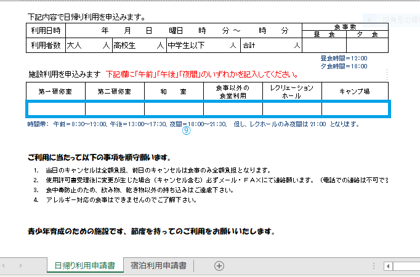Viewport: 420px width, 277px height.
Task: Switch to the 宿泊利用申請書 sheet tab
Action: [158, 266]
